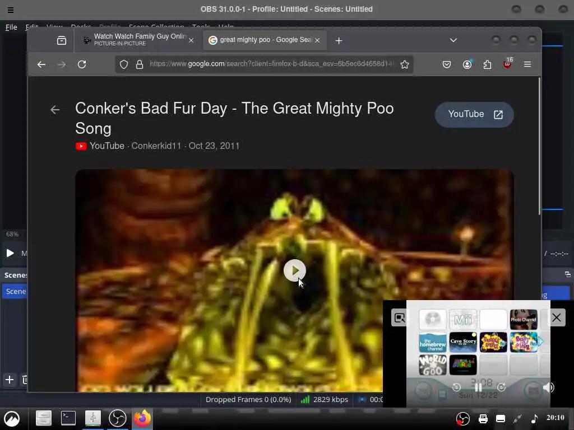Open the Firefox account icon
This screenshot has width=574, height=430.
pos(467,64)
